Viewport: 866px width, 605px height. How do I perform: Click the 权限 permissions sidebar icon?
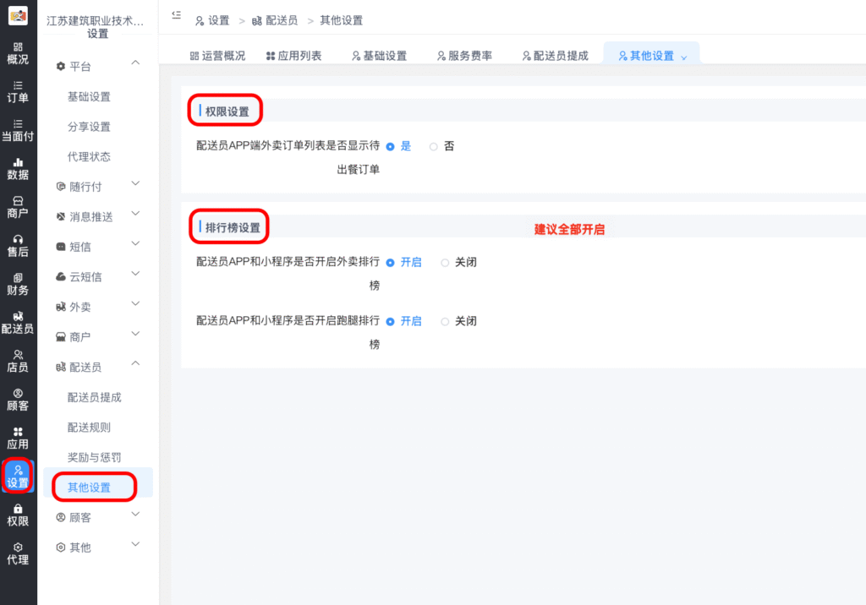(18, 515)
